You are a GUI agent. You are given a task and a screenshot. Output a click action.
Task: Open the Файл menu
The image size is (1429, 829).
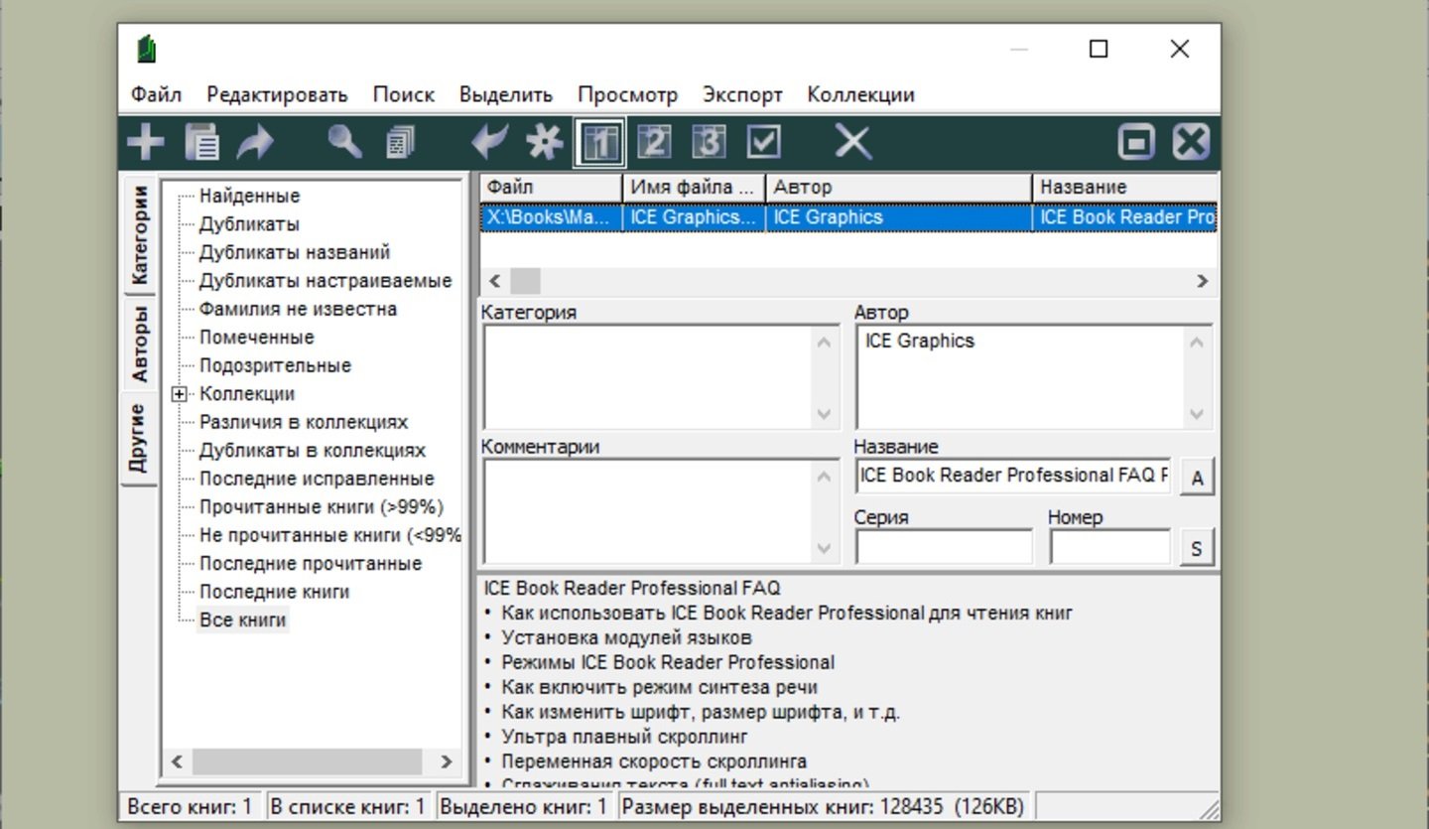156,95
